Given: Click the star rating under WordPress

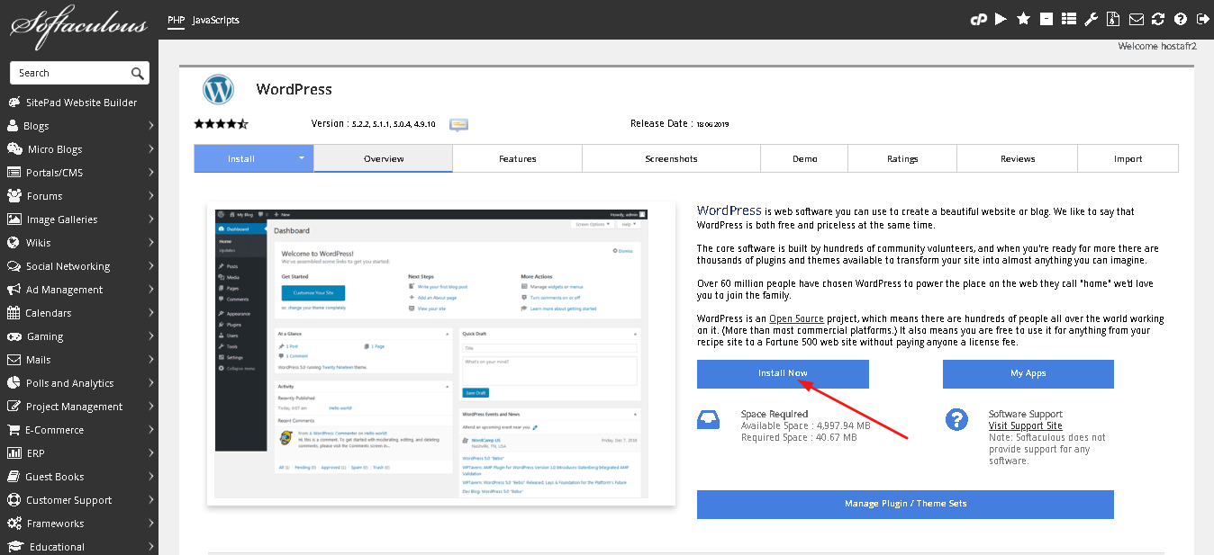Looking at the screenshot, I should tap(221, 123).
